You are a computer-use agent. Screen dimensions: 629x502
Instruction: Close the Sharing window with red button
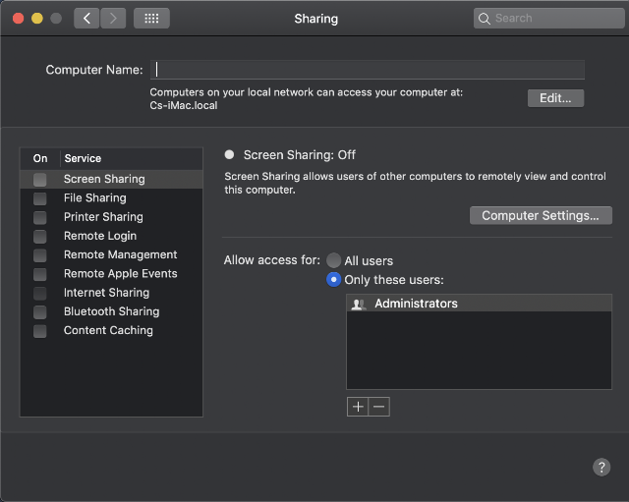[x=19, y=19]
